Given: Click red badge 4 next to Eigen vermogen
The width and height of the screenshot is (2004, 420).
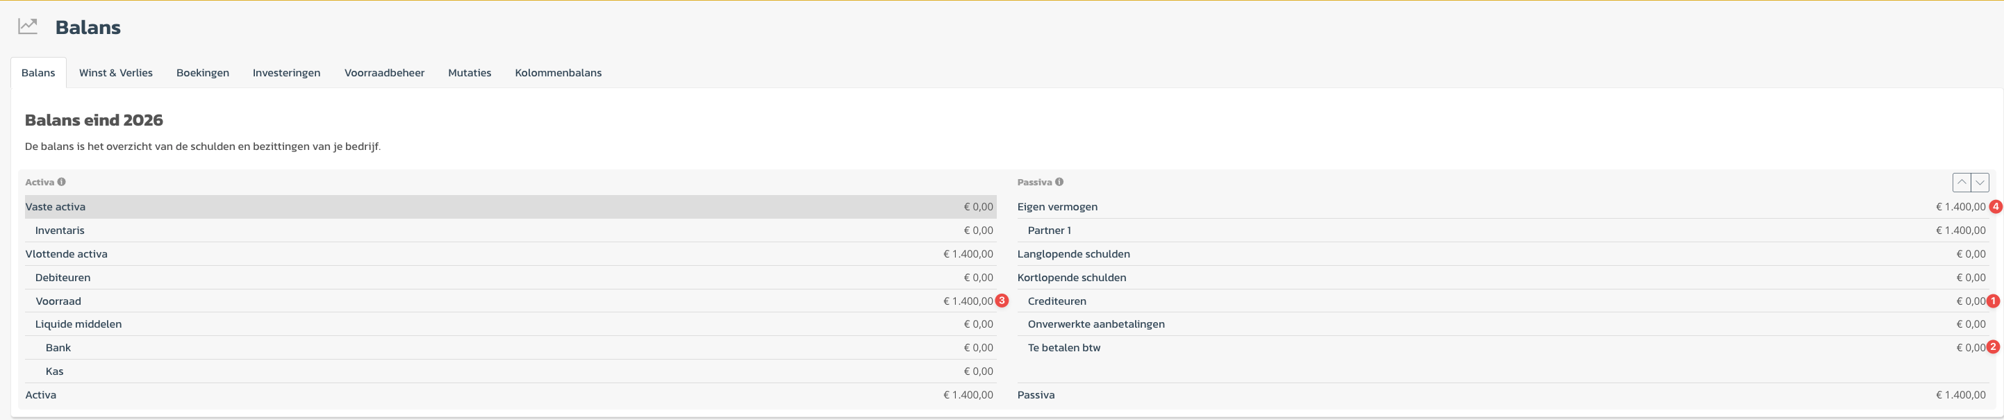Looking at the screenshot, I should 1996,207.
